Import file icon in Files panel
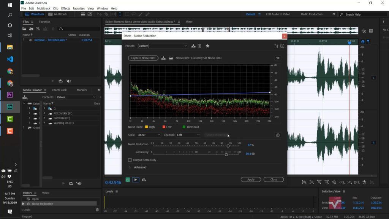389x219 pixels. pos(31,29)
